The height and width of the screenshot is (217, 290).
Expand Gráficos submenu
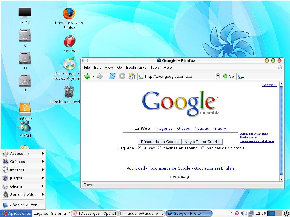(x=23, y=162)
